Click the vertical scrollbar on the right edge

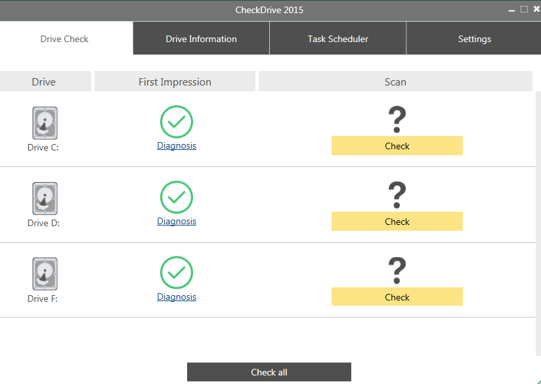coord(538,224)
